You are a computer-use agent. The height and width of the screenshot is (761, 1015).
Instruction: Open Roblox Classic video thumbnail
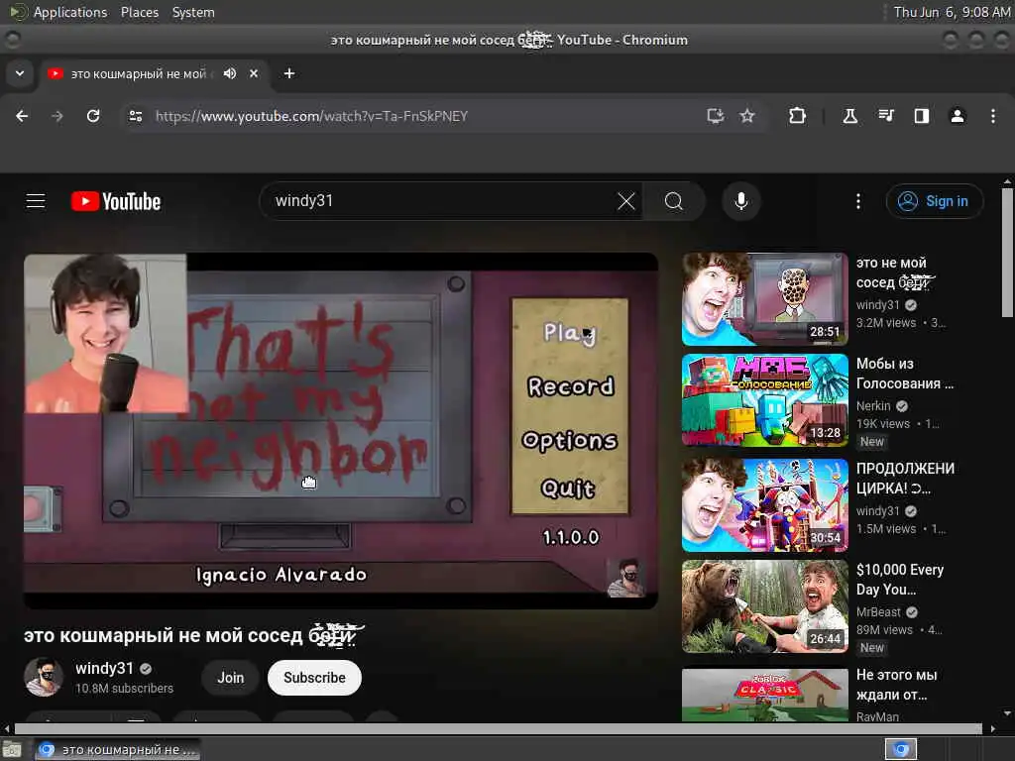pyautogui.click(x=764, y=695)
